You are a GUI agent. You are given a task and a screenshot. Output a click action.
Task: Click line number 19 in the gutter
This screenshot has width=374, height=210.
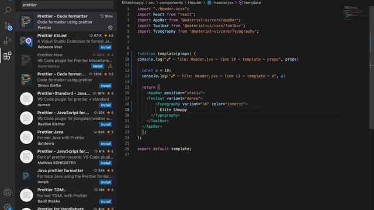(127, 110)
